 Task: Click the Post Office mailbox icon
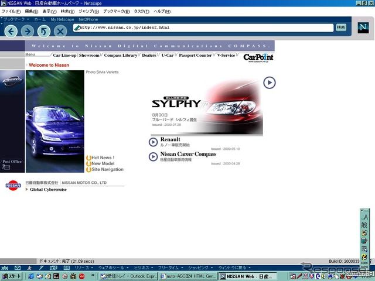tap(6, 167)
